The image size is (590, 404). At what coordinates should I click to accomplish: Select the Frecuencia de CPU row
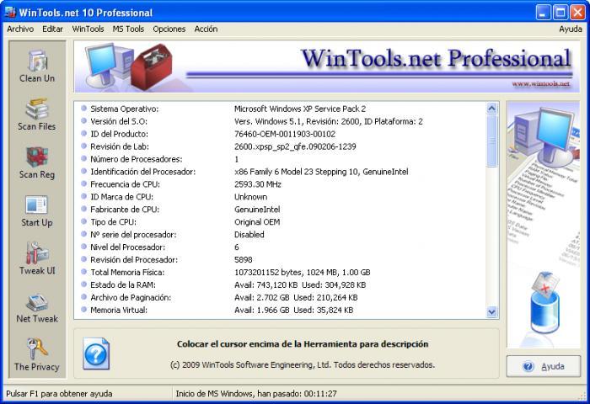point(281,184)
